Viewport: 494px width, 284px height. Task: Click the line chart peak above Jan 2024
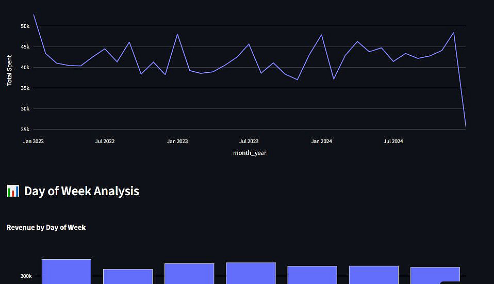321,35
